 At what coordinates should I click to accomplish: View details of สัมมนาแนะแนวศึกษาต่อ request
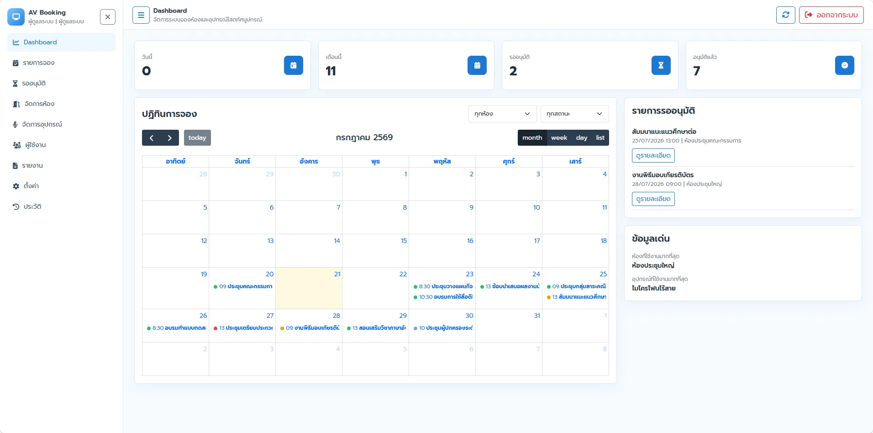click(x=653, y=156)
